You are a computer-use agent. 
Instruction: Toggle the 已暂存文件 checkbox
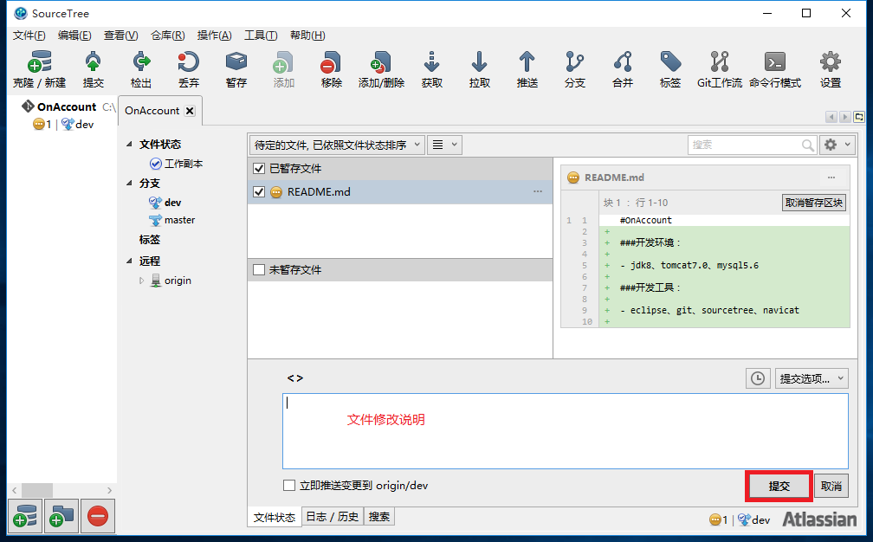coord(259,169)
